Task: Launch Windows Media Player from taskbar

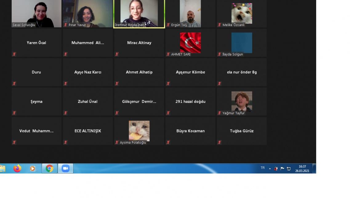Action: click(x=33, y=168)
